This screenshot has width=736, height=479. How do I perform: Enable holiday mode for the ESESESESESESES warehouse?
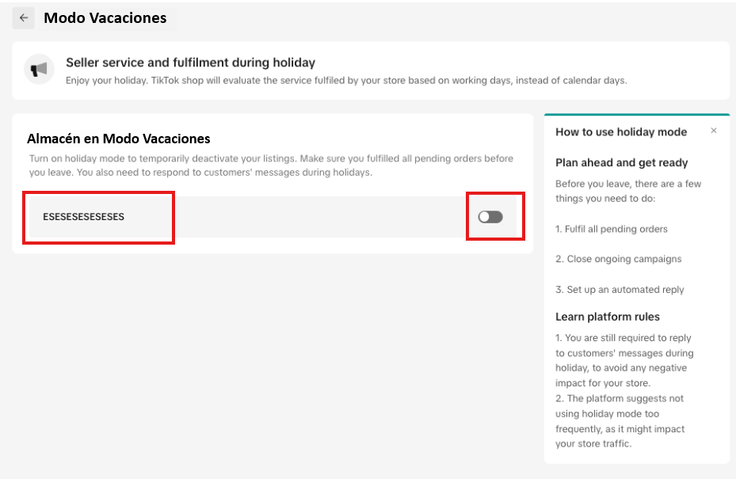(490, 217)
